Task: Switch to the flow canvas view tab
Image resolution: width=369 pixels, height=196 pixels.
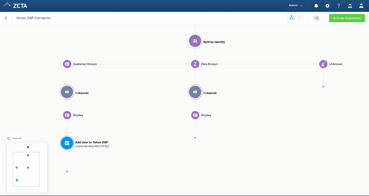Action: click(x=292, y=18)
